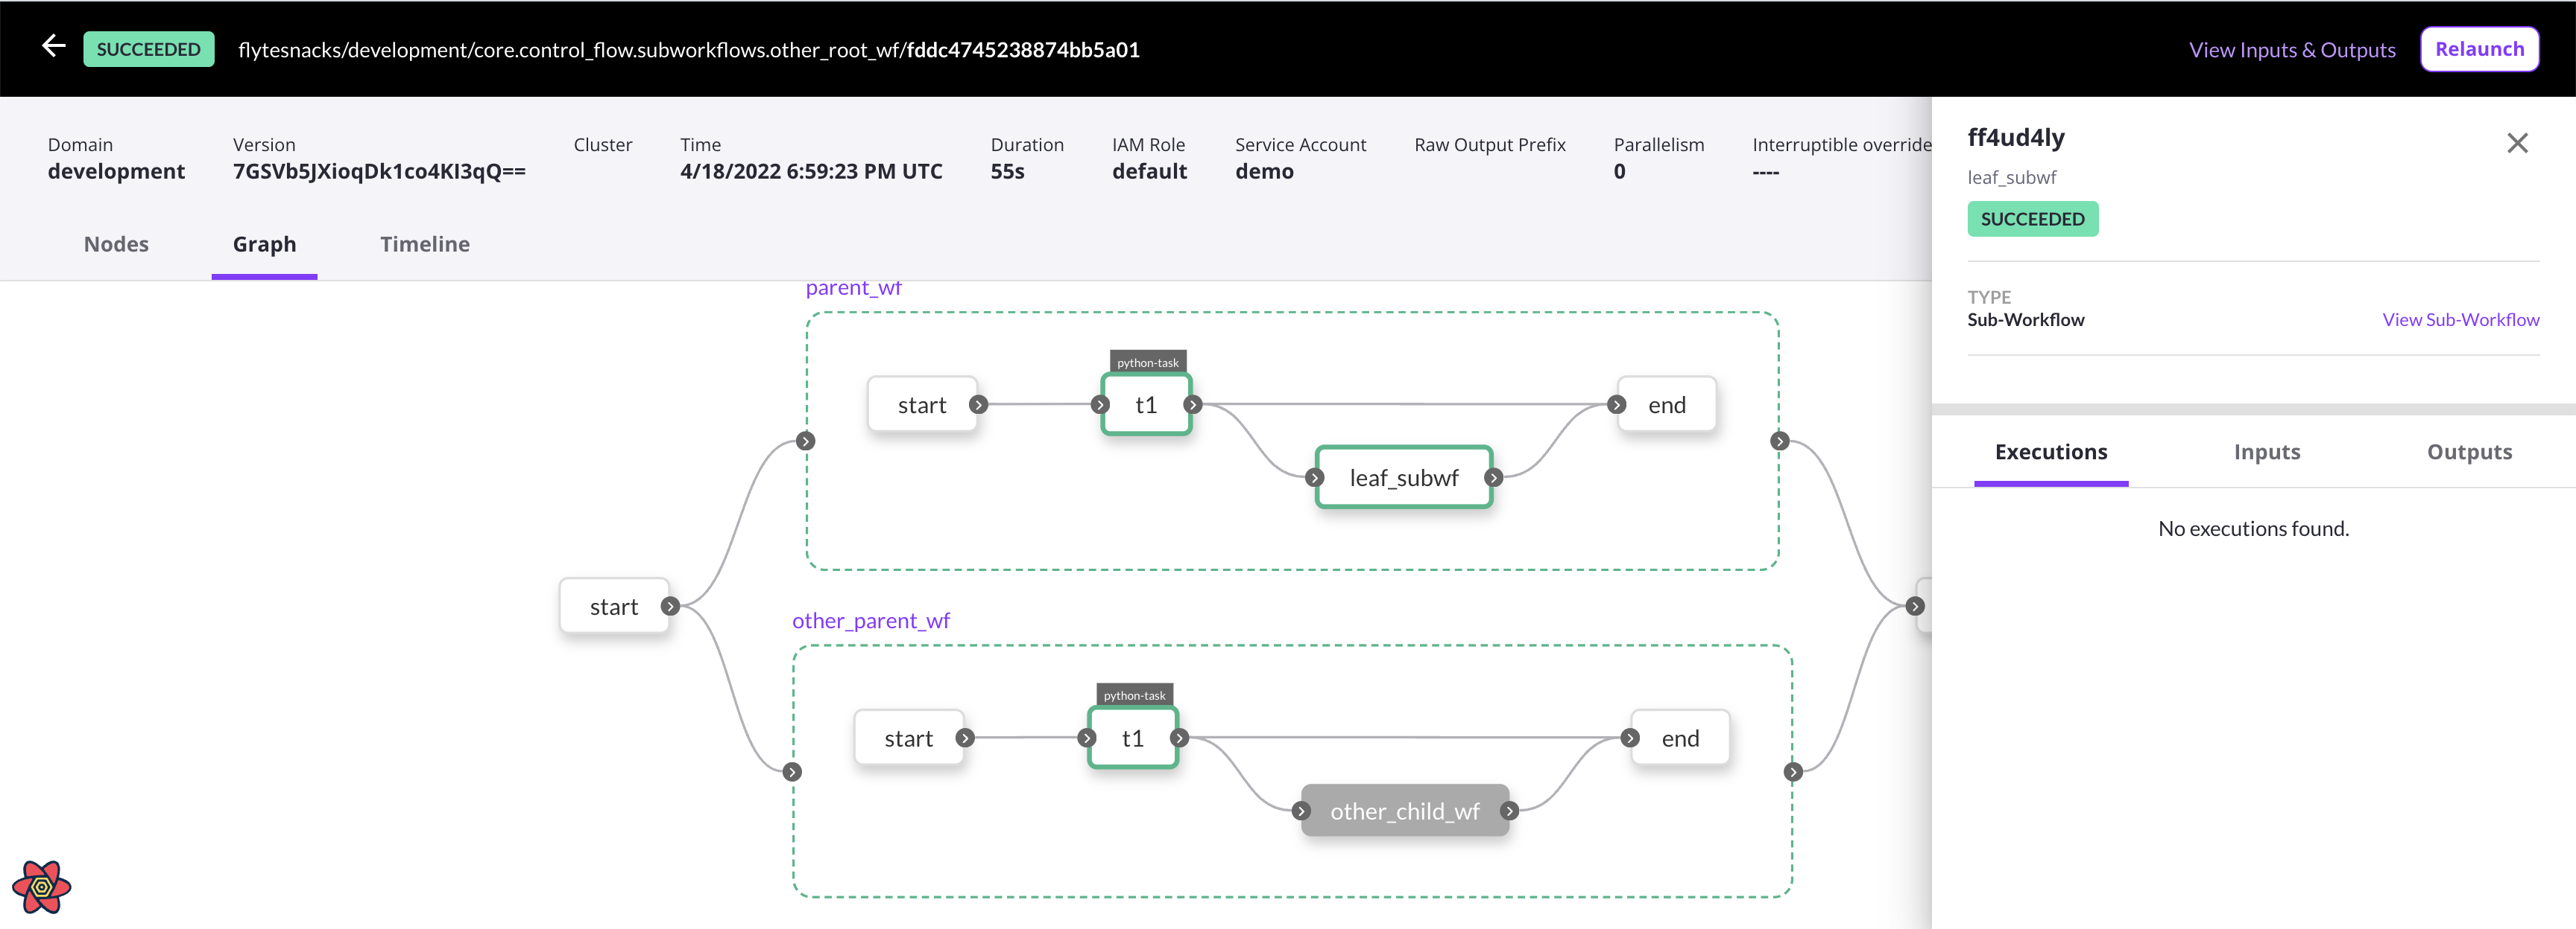Open the React Query devtools flower icon
The height and width of the screenshot is (929, 2576).
(41, 886)
